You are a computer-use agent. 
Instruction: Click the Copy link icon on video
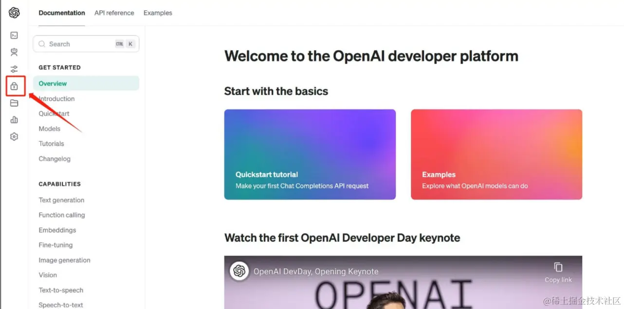(x=558, y=267)
